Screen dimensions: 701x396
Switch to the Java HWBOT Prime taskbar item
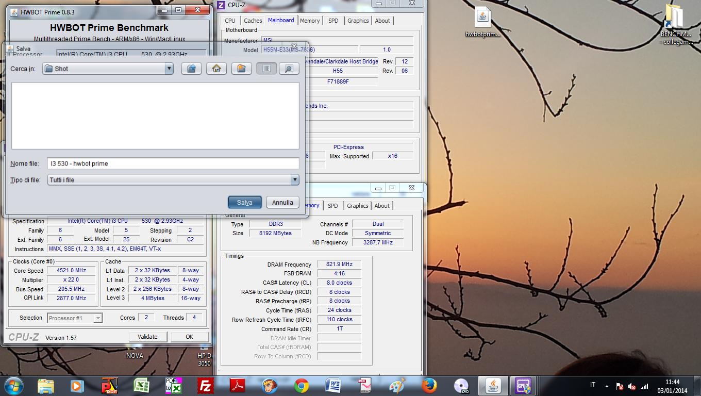pos(493,386)
